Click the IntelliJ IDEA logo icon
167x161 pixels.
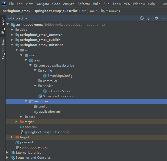pos(4,4)
